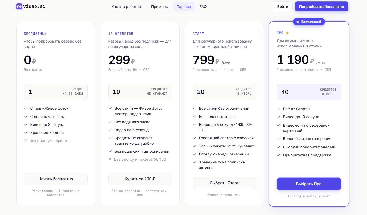Screen dimensions: 367x215
Task: Click the 'Апгрейд в любой момент' note
Action: pyautogui.click(x=309, y=196)
